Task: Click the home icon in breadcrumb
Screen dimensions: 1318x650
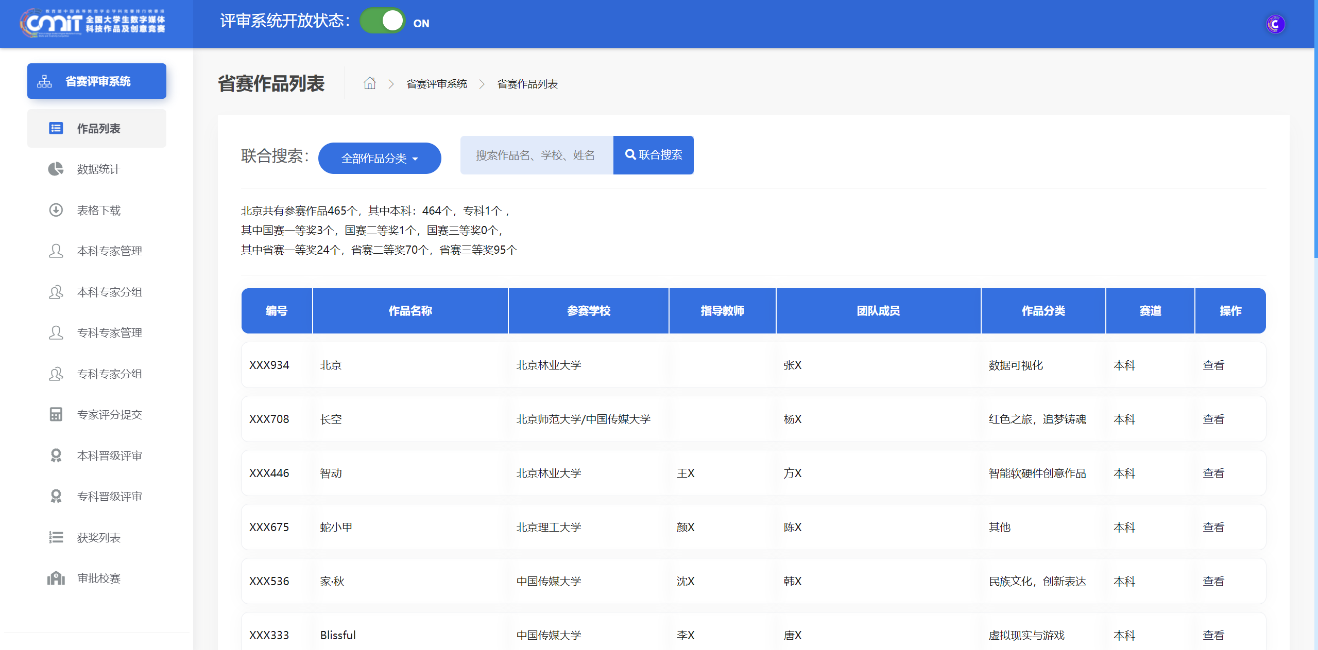Action: [x=369, y=83]
